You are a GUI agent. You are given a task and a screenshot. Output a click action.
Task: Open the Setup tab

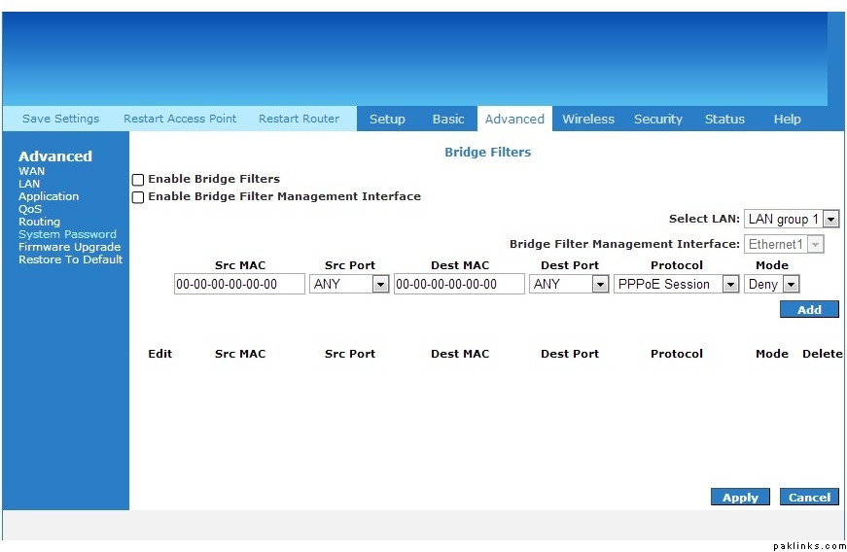click(387, 120)
